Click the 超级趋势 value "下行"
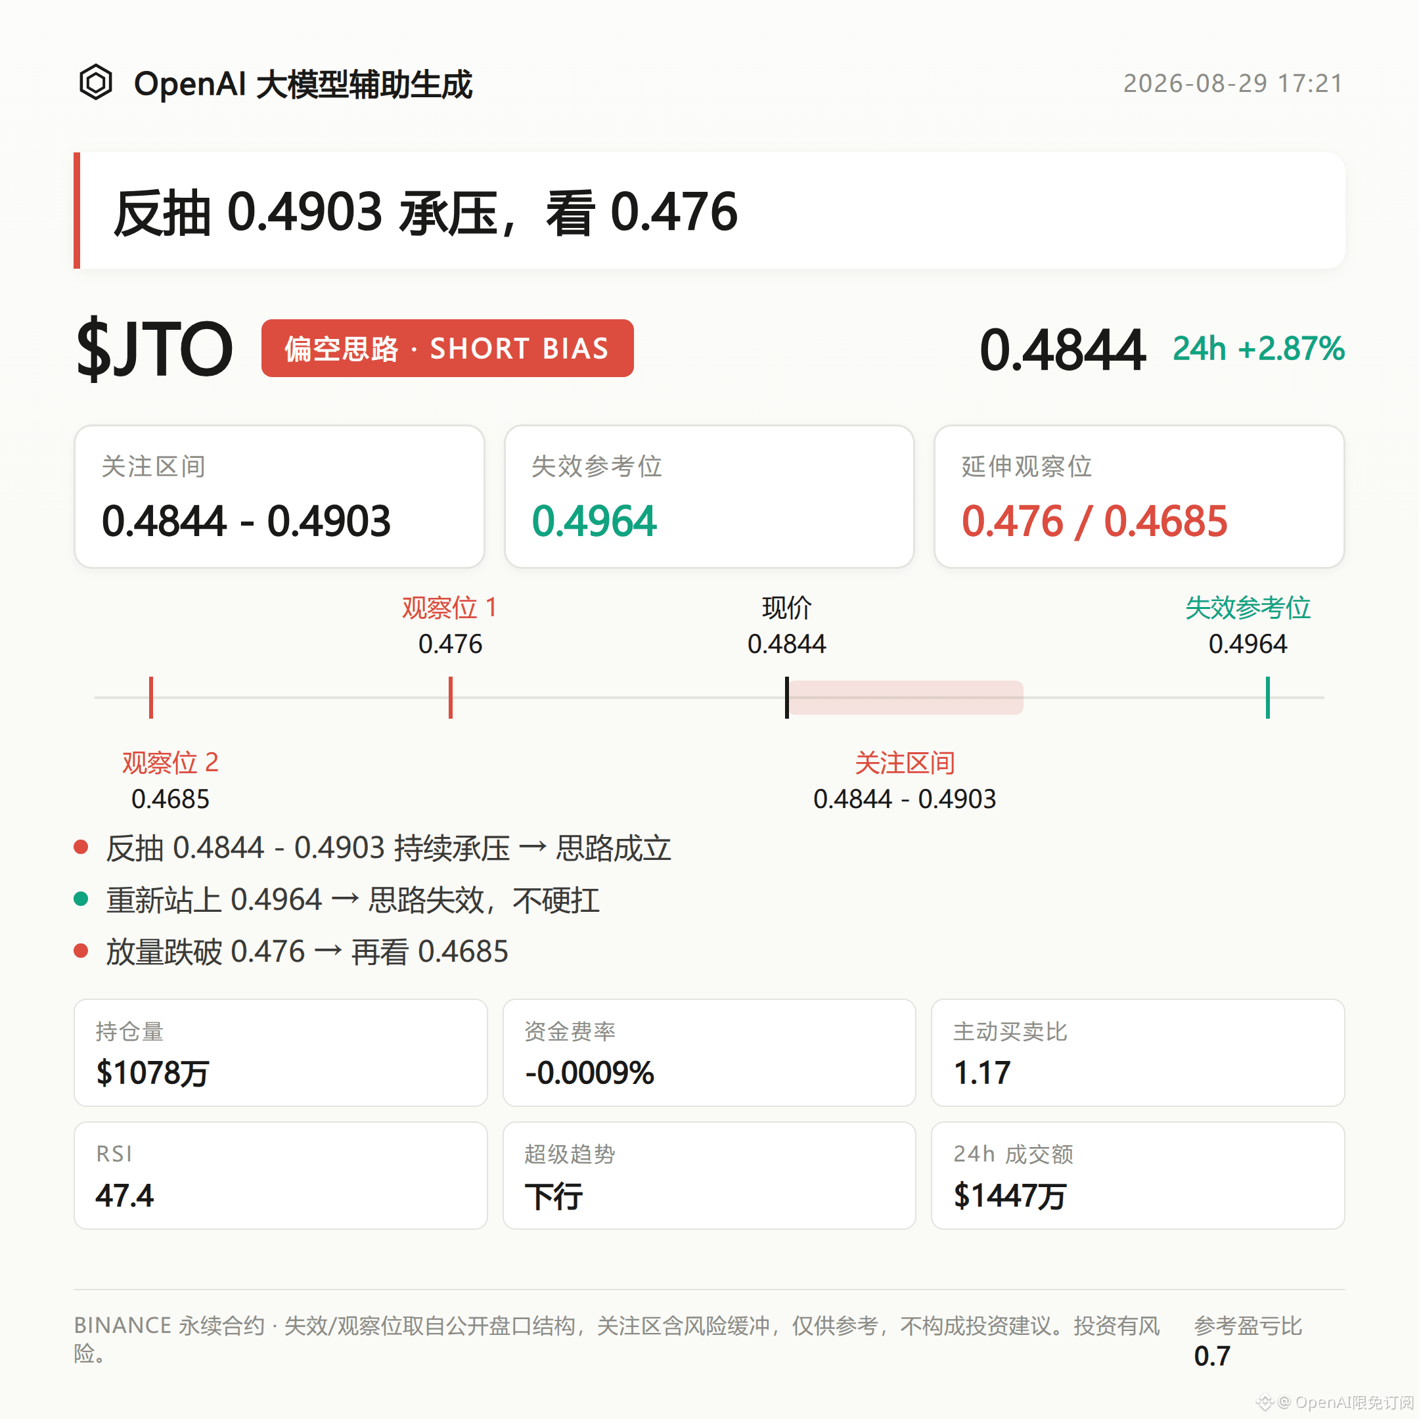The height and width of the screenshot is (1419, 1419). click(x=554, y=1196)
